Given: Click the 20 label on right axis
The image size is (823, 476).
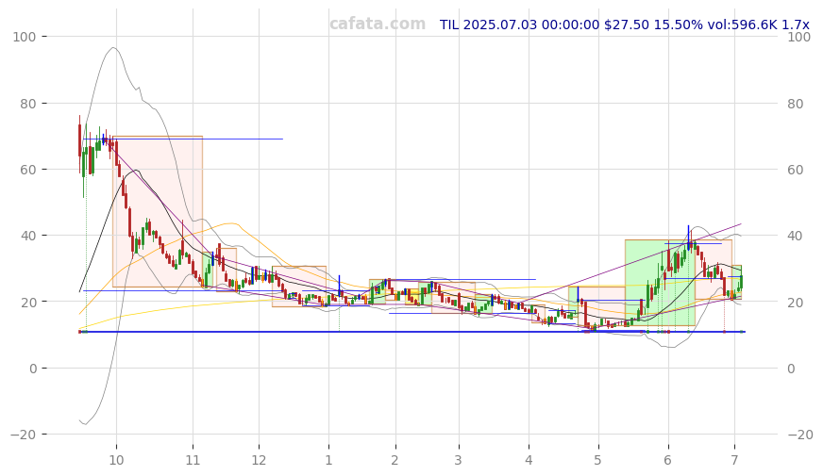Looking at the screenshot, I should (796, 302).
